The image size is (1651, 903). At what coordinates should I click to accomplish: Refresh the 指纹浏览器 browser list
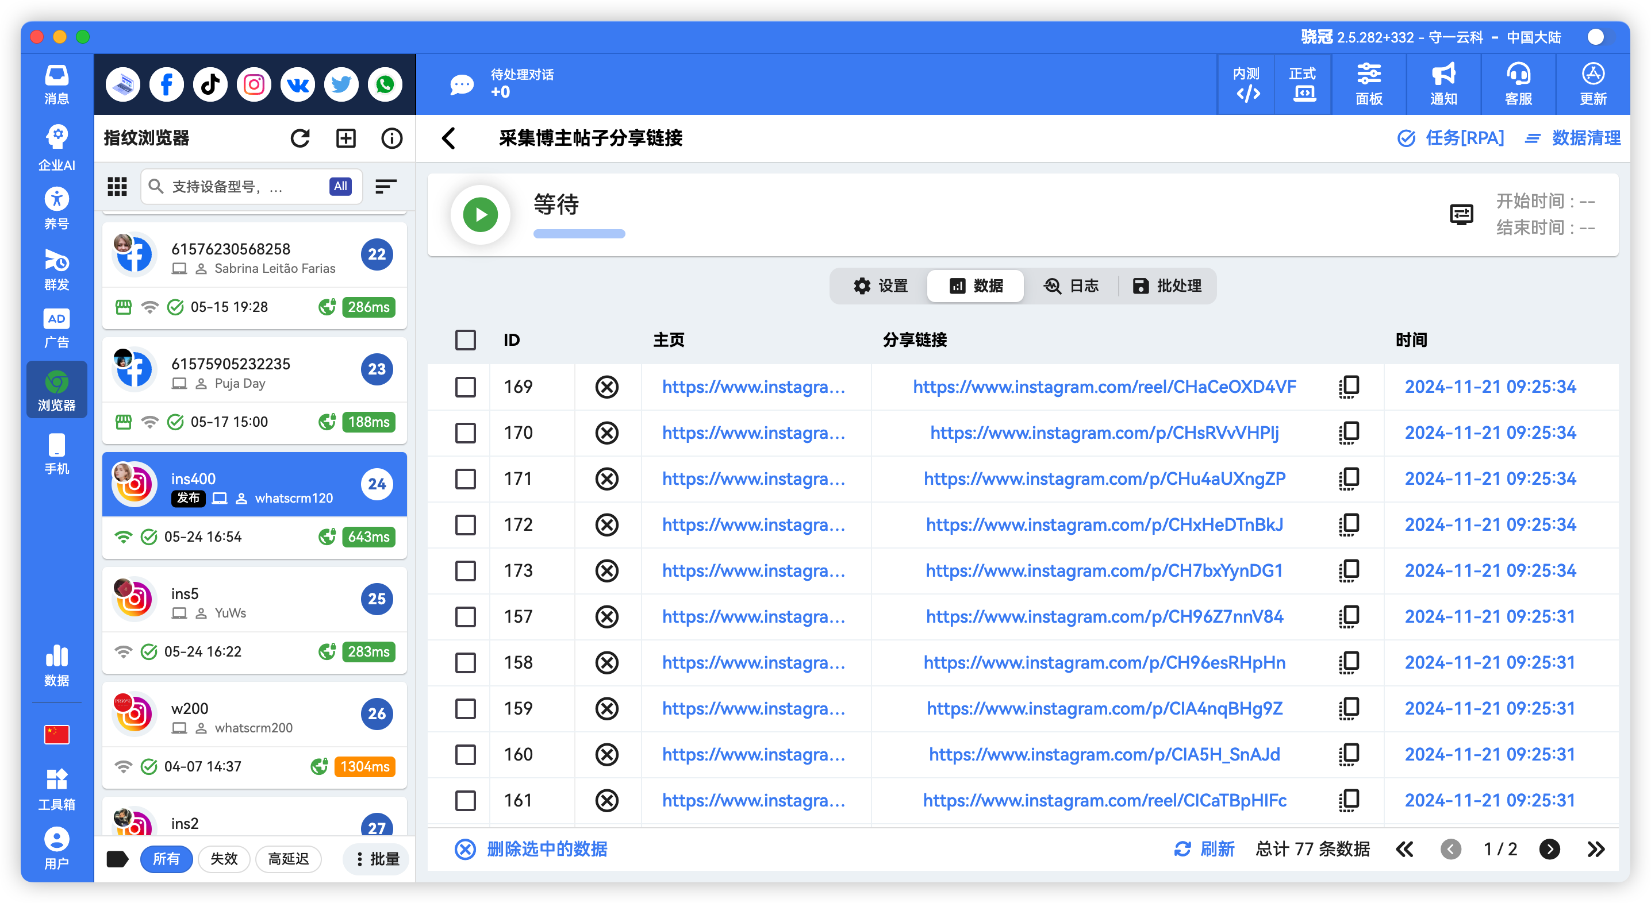coord(300,138)
